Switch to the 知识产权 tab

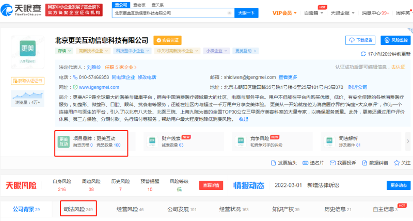point(286,210)
